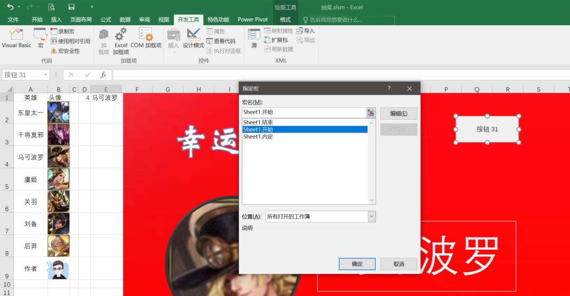
Task: Click Edit (编辑) button in dialog
Action: click(398, 114)
